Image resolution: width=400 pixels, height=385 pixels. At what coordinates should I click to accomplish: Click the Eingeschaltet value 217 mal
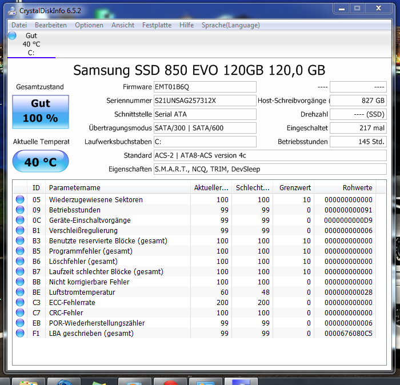[x=358, y=128]
